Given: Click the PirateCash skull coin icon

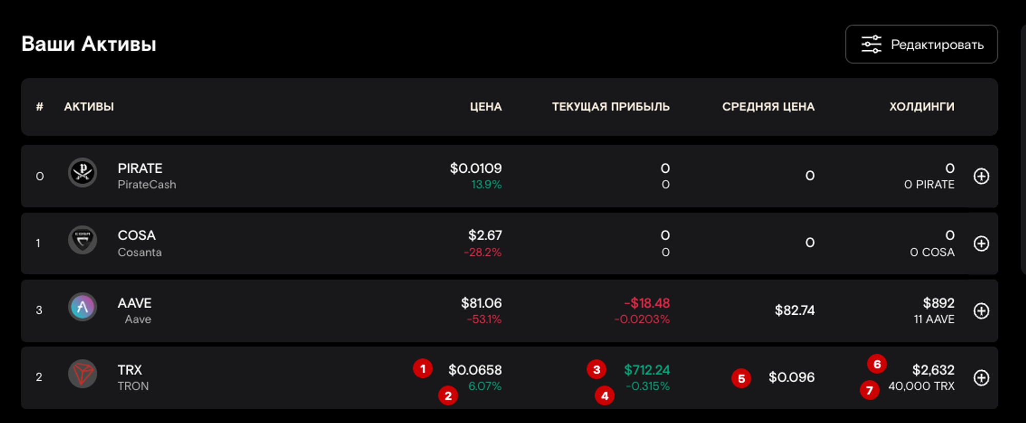Looking at the screenshot, I should 83,173.
